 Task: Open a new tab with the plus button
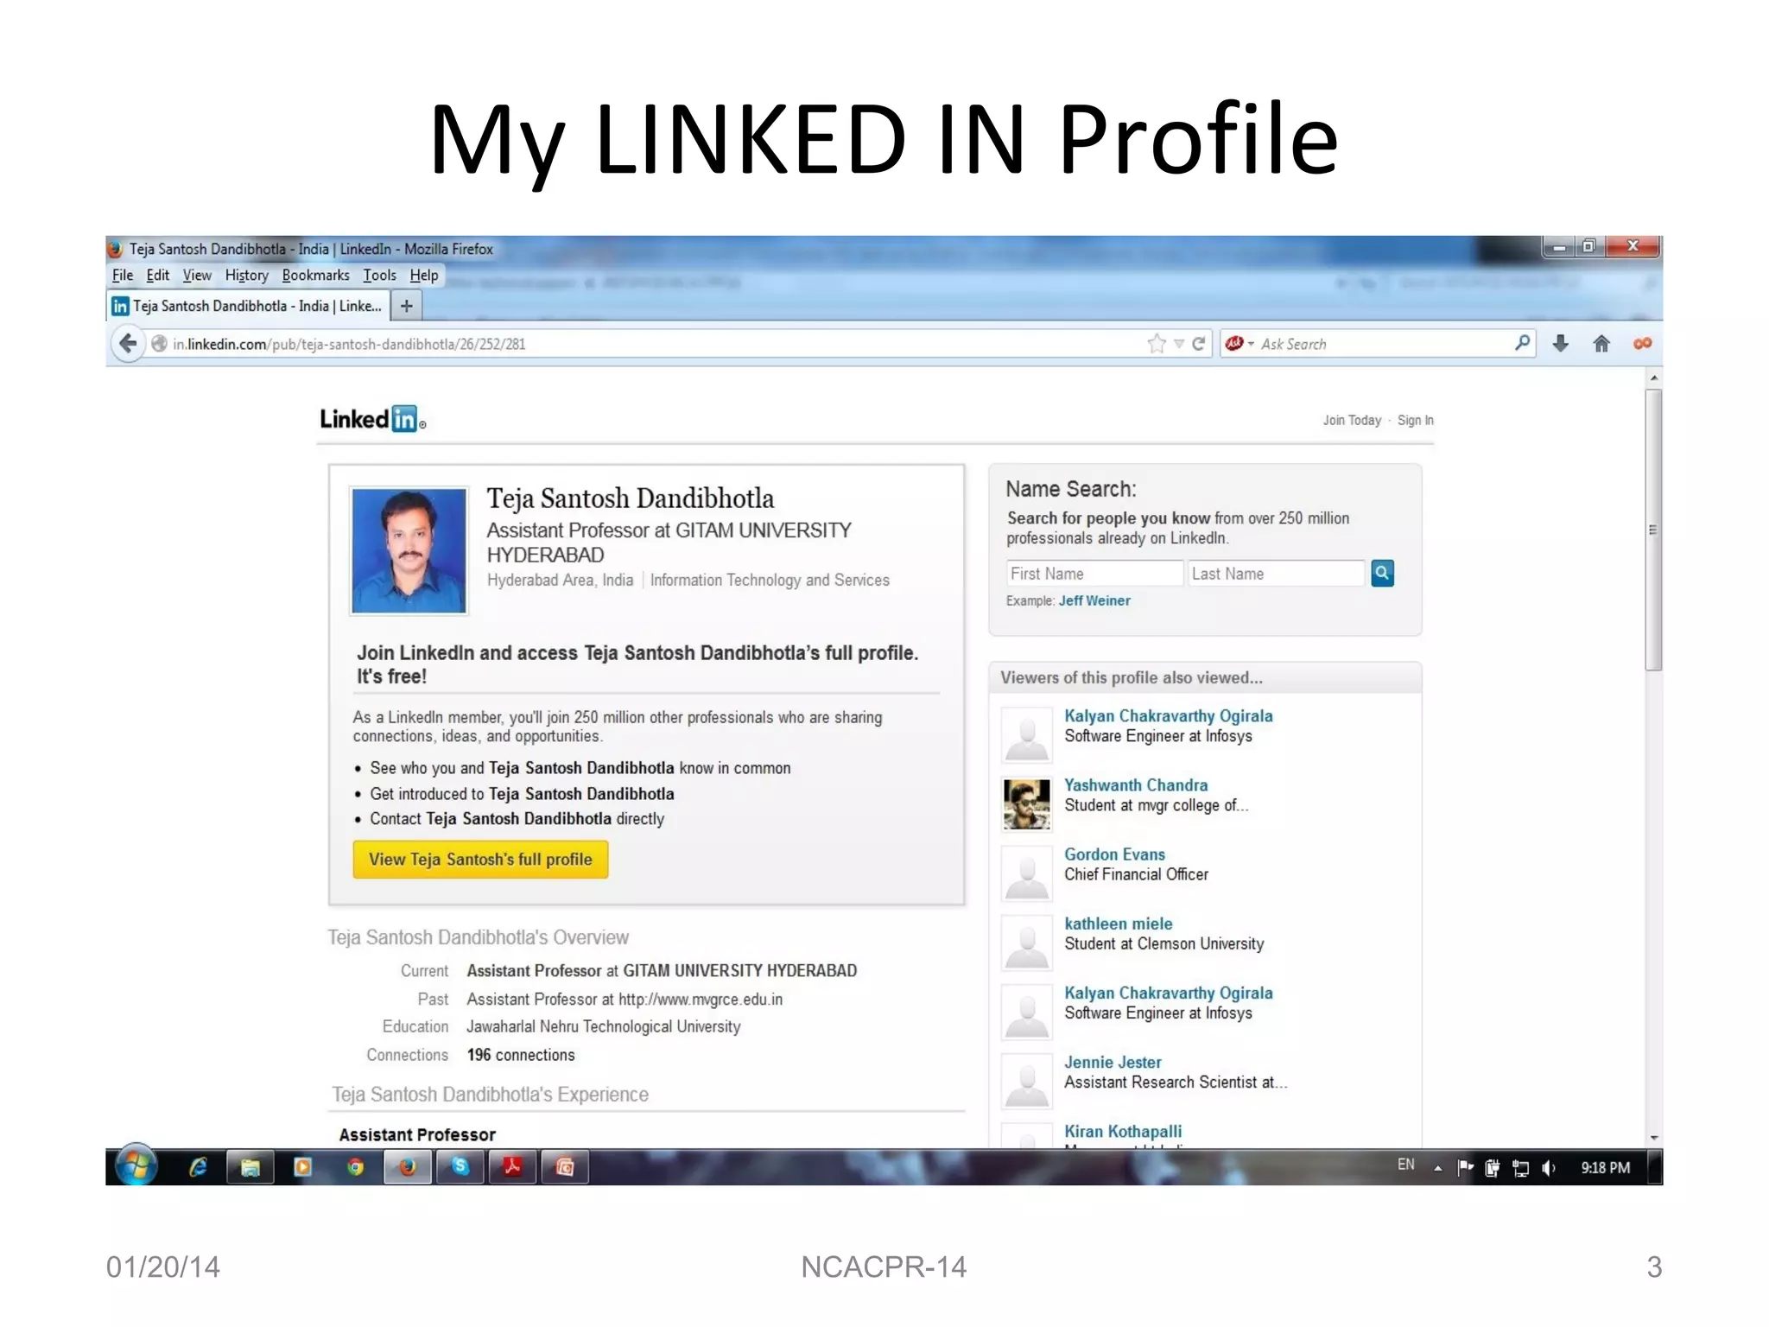406,306
